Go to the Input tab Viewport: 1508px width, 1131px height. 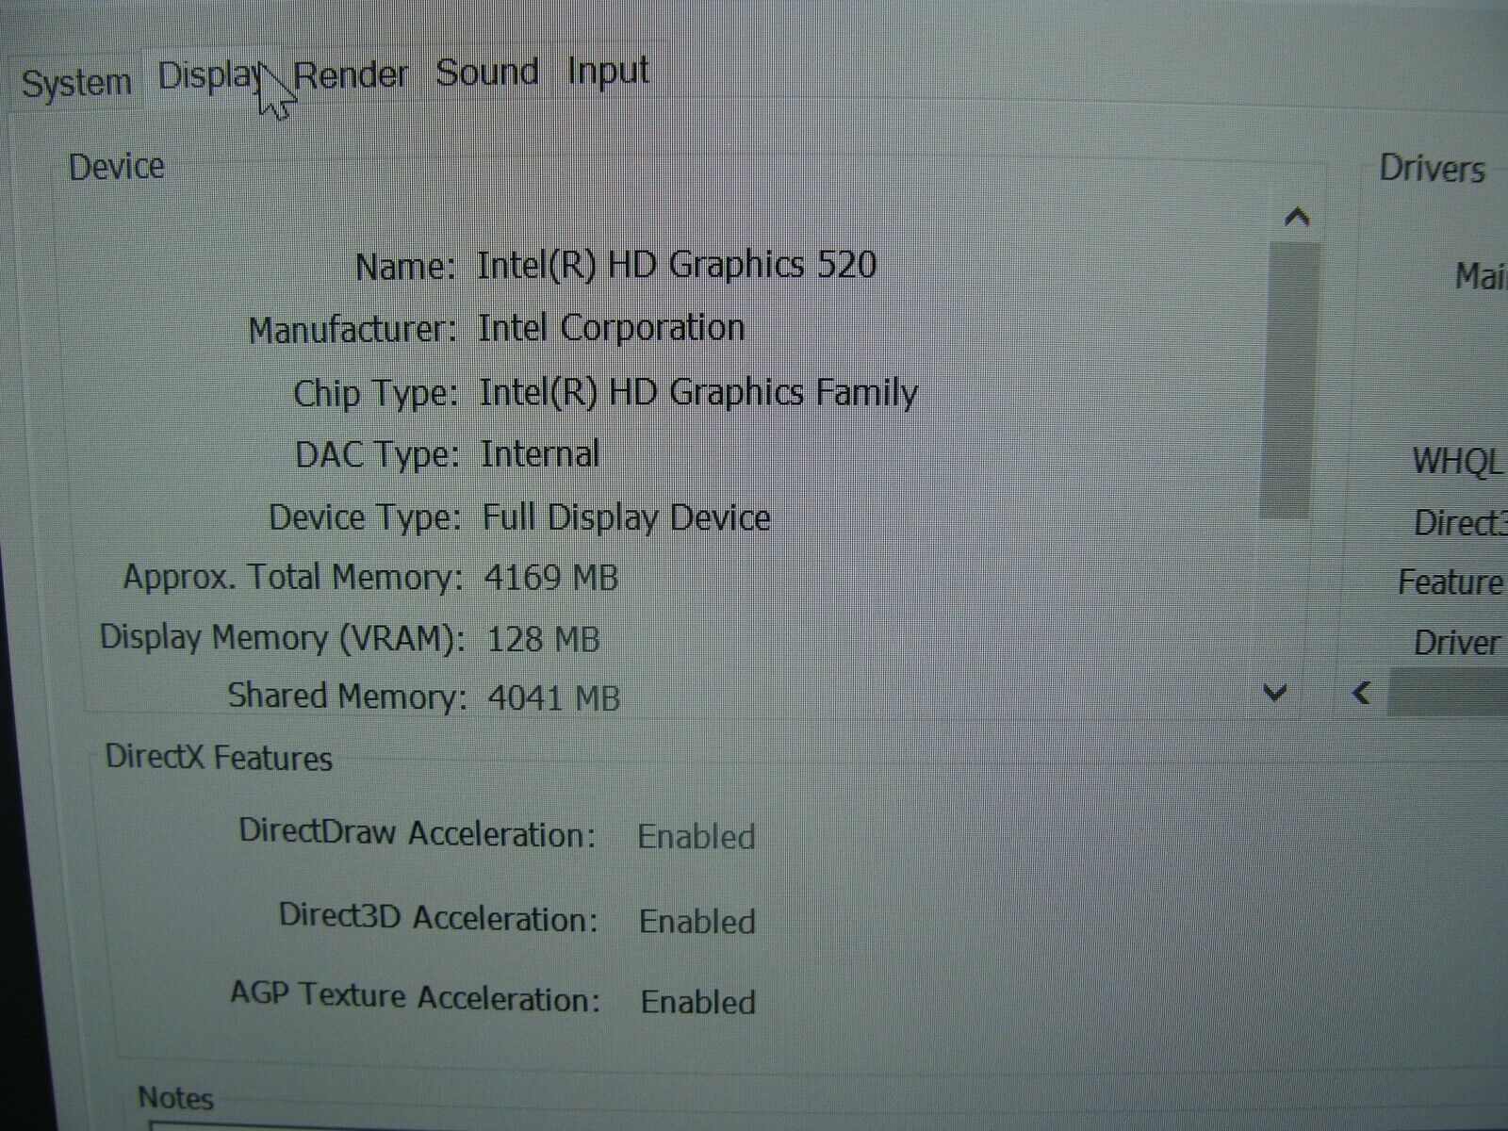tap(608, 71)
